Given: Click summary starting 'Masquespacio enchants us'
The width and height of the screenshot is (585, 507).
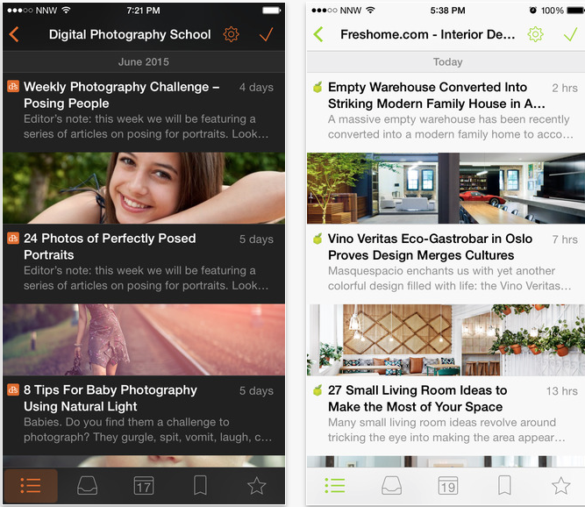Looking at the screenshot, I should (x=450, y=278).
